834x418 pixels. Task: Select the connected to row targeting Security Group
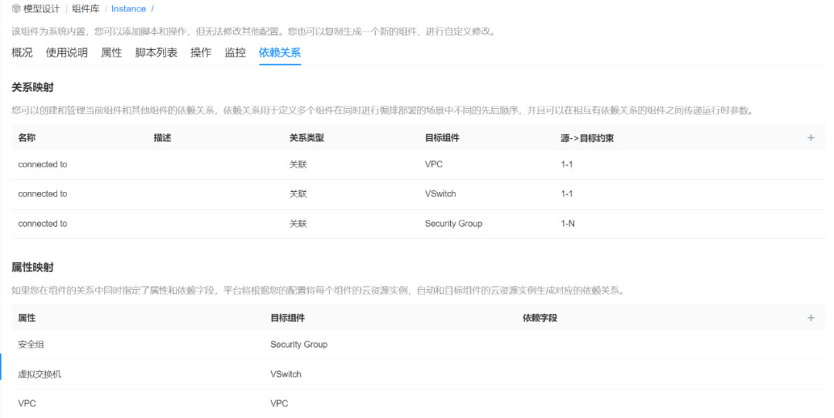point(419,224)
